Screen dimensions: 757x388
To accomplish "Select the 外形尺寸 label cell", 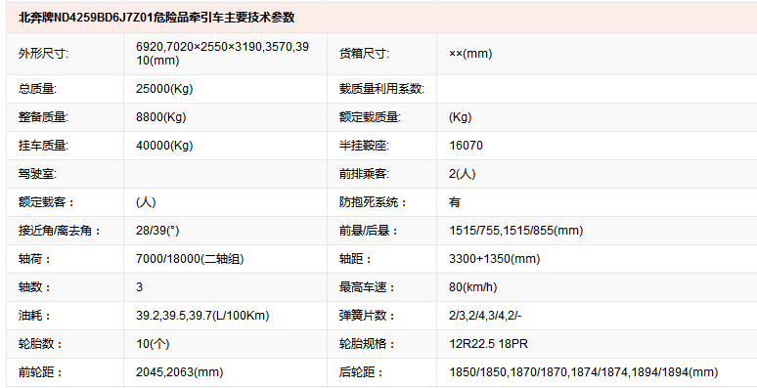I will [66, 54].
